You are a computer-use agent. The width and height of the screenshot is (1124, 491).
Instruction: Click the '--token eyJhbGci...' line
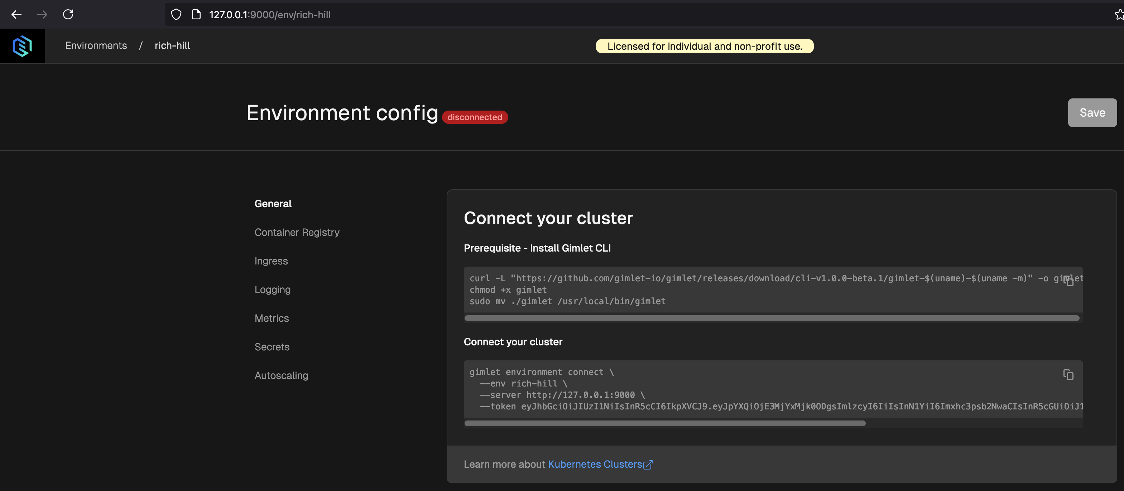coord(781,407)
